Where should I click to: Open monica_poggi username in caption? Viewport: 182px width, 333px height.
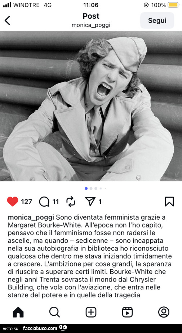(31, 217)
